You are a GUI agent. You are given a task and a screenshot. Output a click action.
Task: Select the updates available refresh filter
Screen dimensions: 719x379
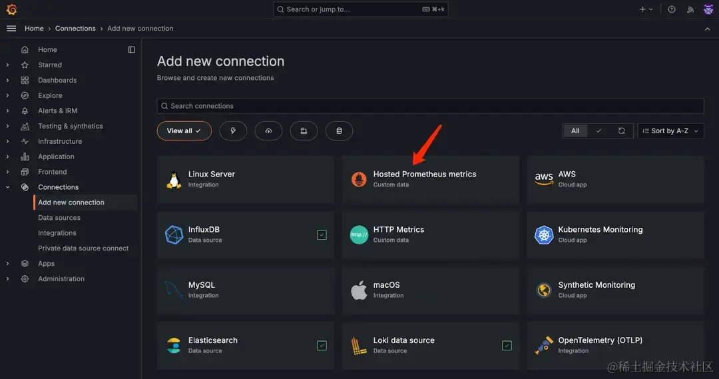(x=621, y=131)
